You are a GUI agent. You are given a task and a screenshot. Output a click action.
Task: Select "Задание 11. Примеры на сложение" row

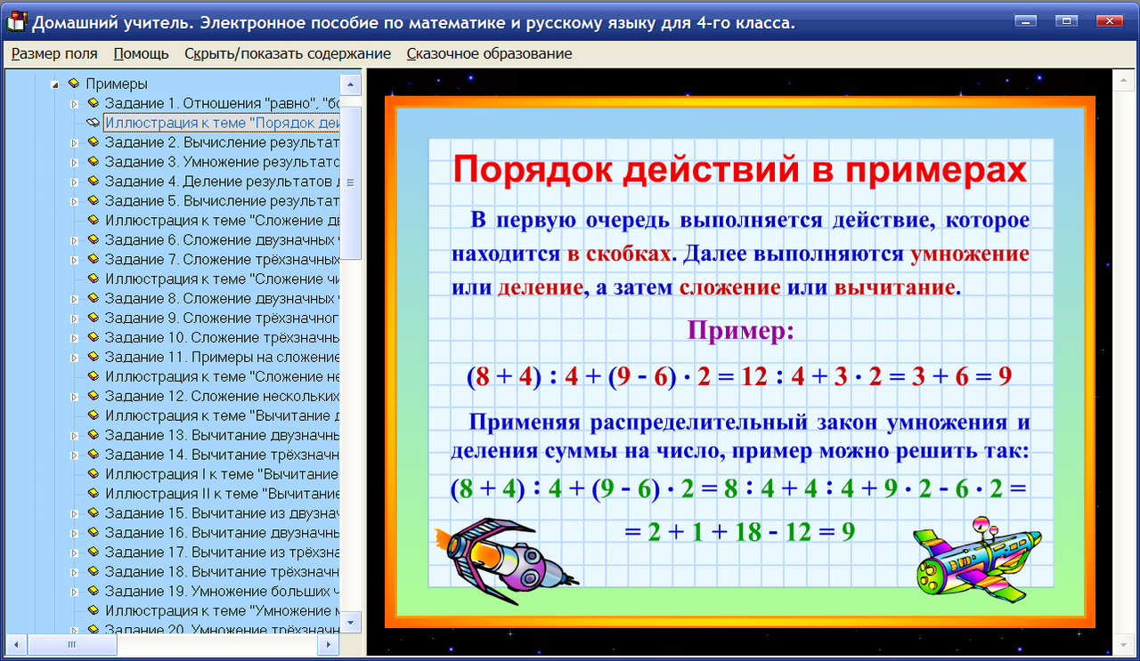click(222, 357)
